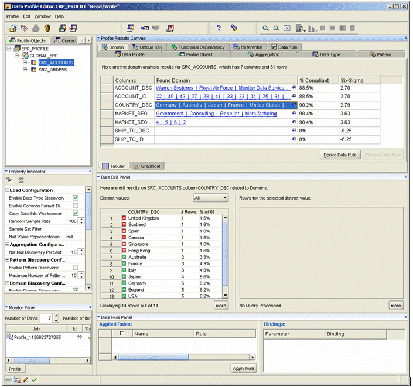Increase the Number of Days stepper
The image size is (413, 387).
pyautogui.click(x=56, y=315)
